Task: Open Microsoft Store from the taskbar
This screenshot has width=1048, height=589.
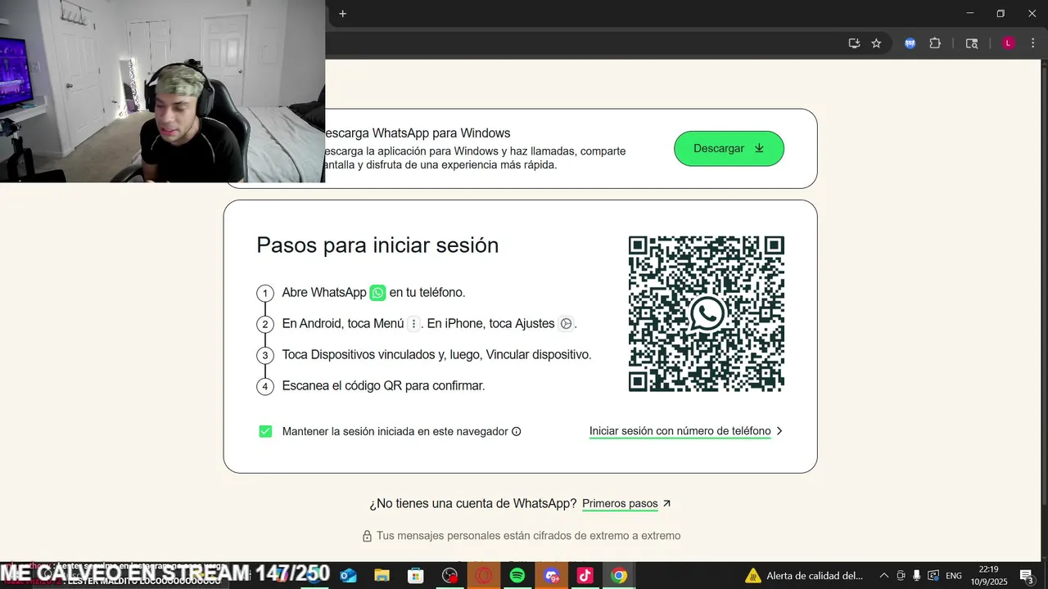Action: pos(415,576)
